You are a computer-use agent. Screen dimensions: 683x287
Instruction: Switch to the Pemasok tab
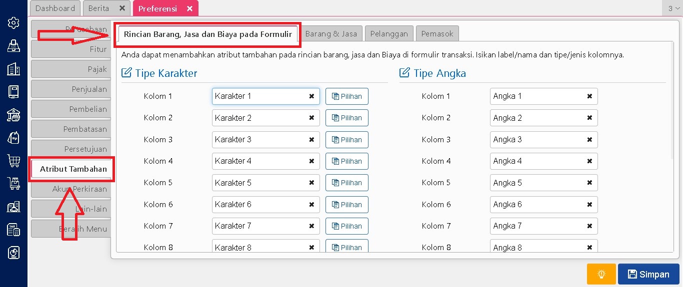(437, 34)
